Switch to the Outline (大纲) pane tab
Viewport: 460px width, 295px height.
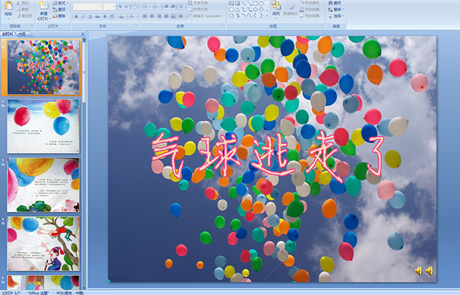click(22, 34)
